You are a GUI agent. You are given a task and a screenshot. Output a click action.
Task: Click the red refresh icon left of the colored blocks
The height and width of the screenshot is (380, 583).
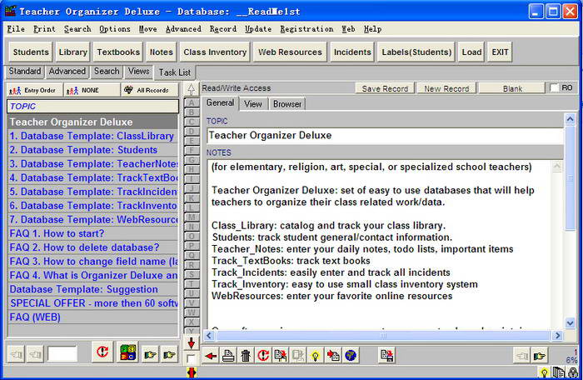[102, 352]
